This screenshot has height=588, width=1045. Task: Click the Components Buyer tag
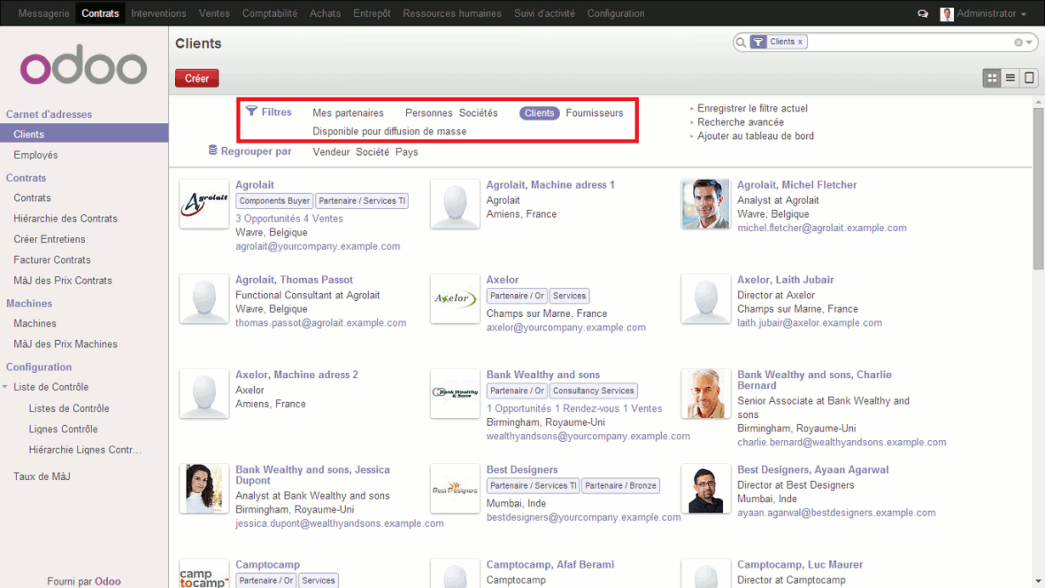274,201
